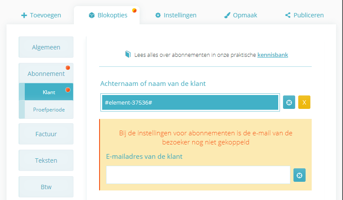Screen dimensions: 343x200
Task: Open the Opmaak brush tab
Action: pos(241,15)
